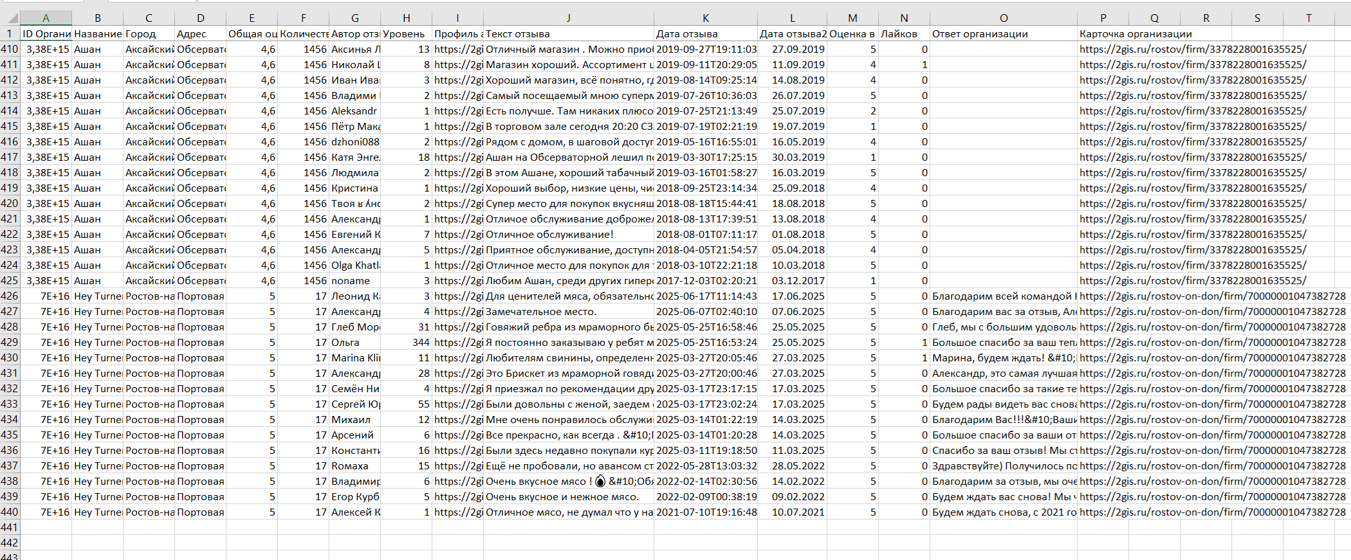Screen dimensions: 1351x560
Task: Select timestamp '2019-09-27T19:11:03'
Action: point(706,49)
